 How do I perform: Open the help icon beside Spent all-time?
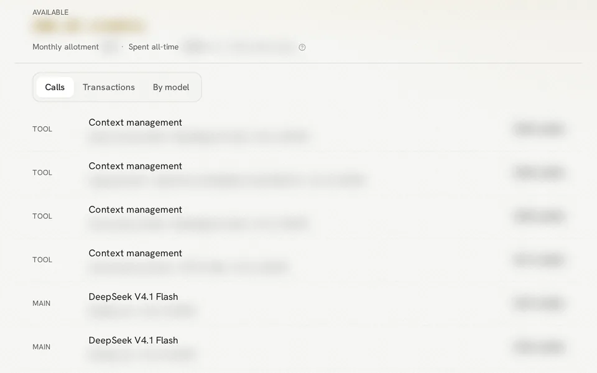(x=302, y=47)
